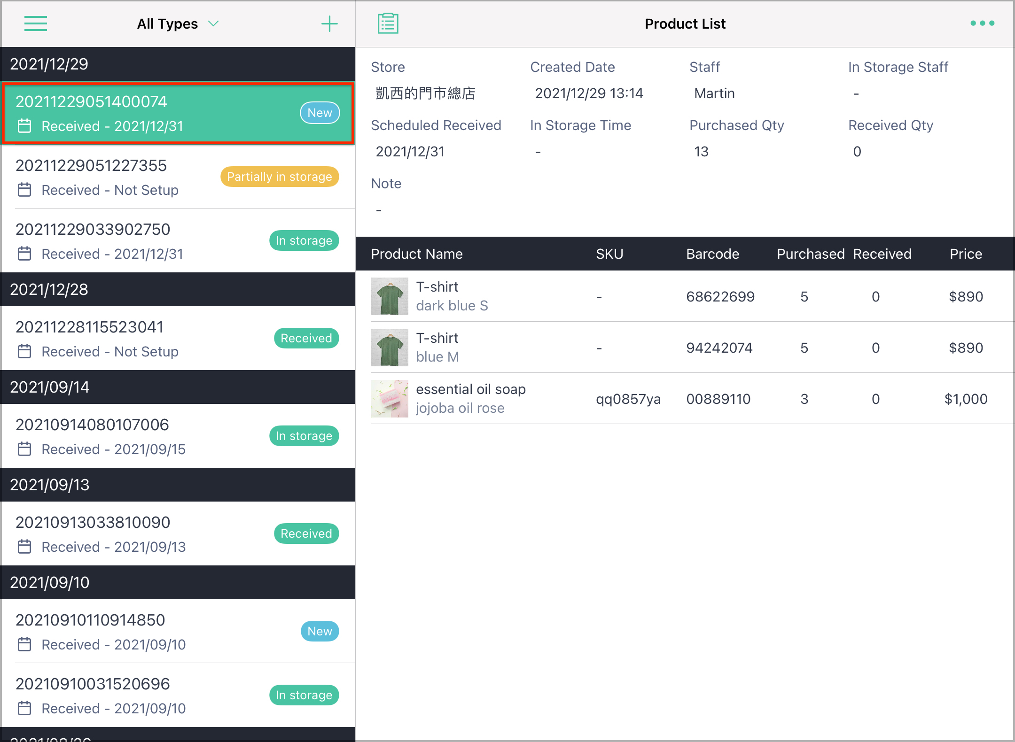This screenshot has height=742, width=1015.
Task: Open order with Partially in storage badge
Action: pyautogui.click(x=178, y=177)
